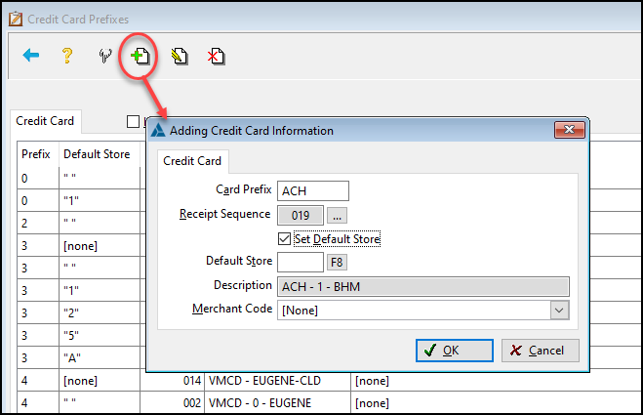This screenshot has width=643, height=415.
Task: Confirm with the OK button
Action: [x=455, y=351]
